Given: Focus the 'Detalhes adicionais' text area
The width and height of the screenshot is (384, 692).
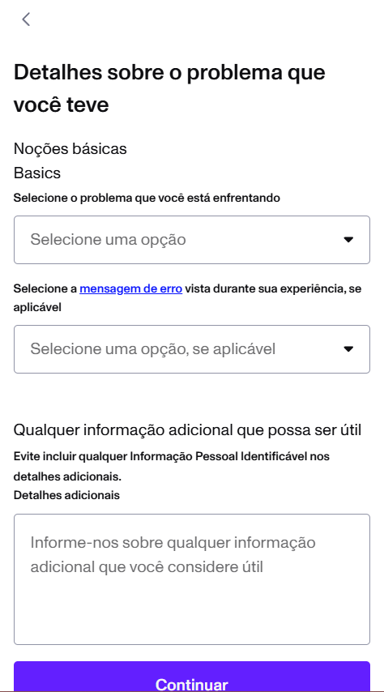Looking at the screenshot, I should click(191, 579).
